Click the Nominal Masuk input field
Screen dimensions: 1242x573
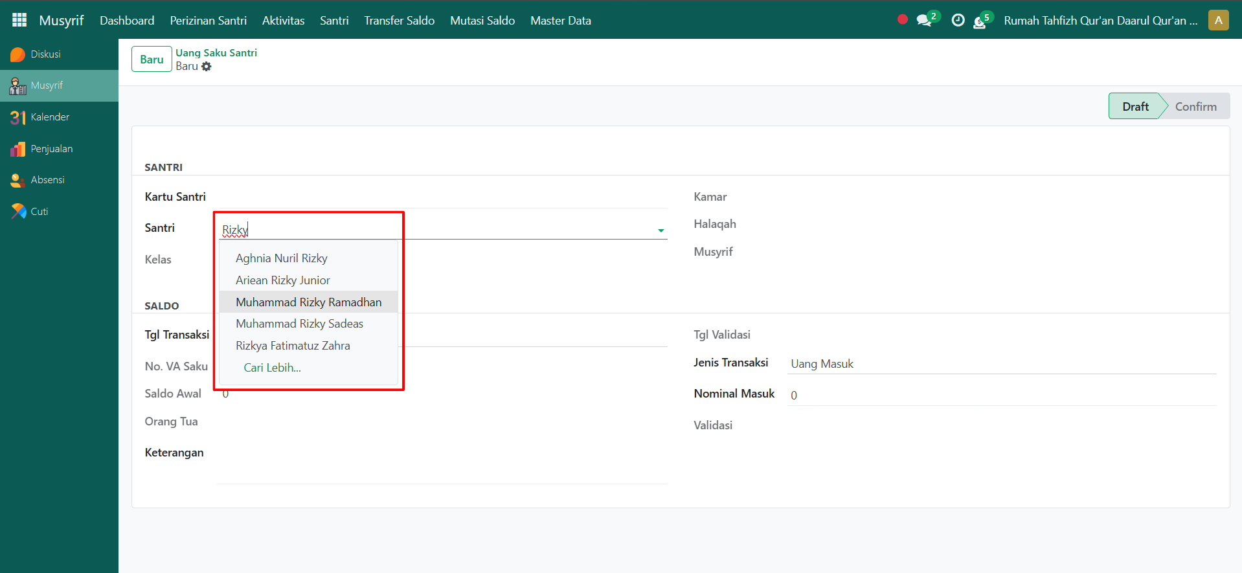point(1000,395)
